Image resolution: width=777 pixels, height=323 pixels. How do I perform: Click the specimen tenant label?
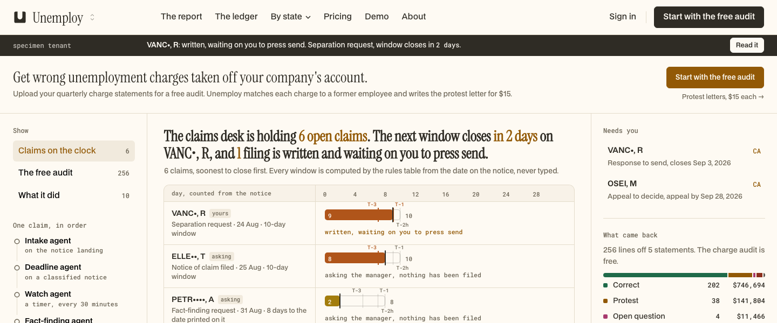[x=42, y=46]
